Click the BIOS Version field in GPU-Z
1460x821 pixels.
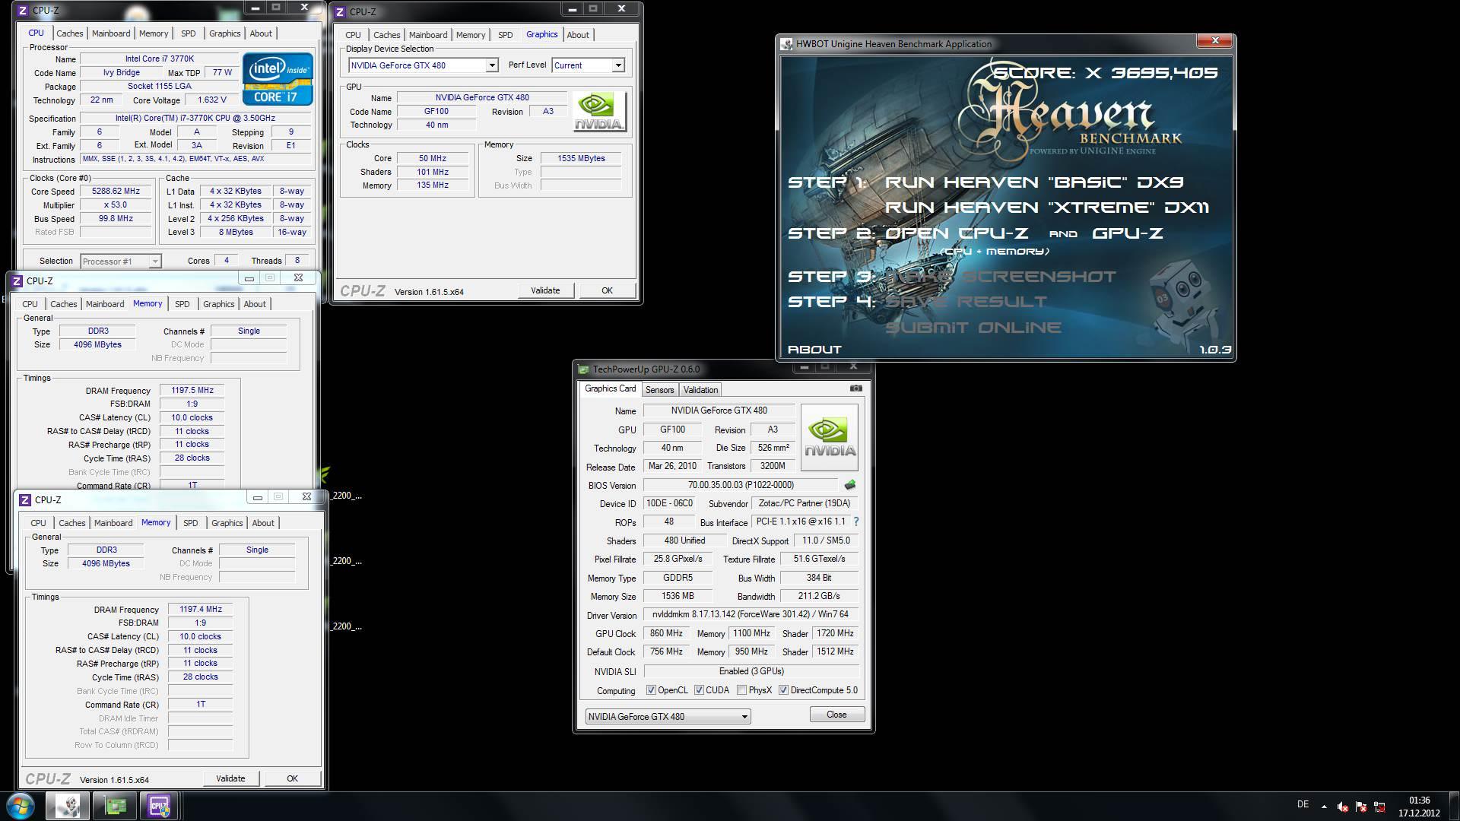(741, 485)
